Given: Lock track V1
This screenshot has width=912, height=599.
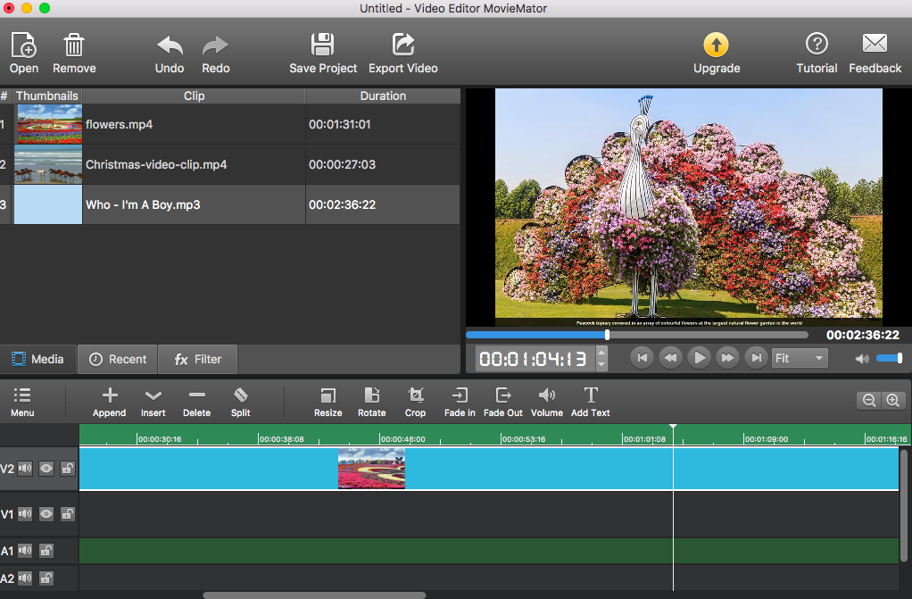Looking at the screenshot, I should coord(67,514).
